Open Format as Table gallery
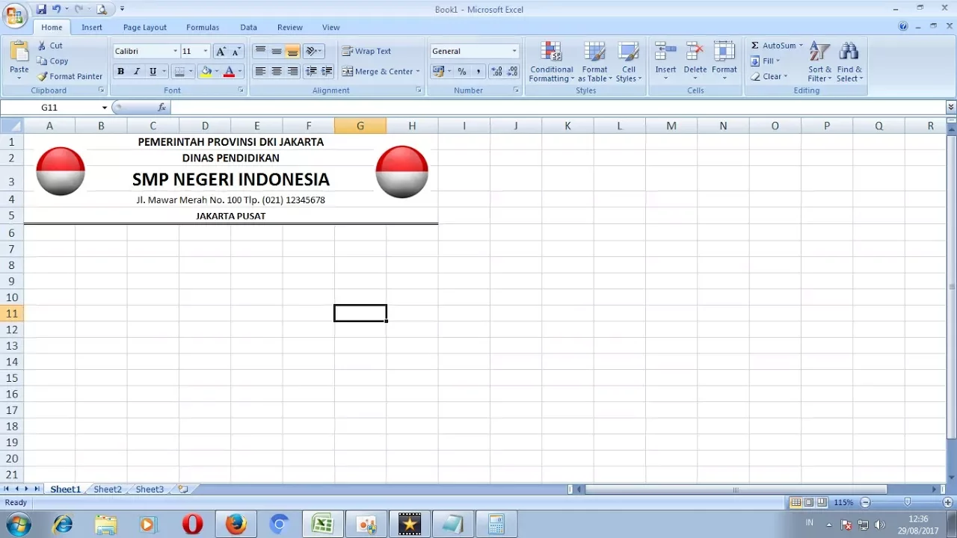Viewport: 957px width, 538px height. click(x=595, y=62)
